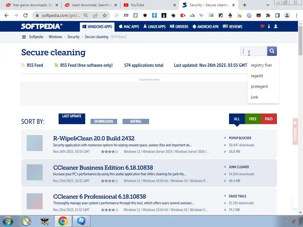The width and height of the screenshot is (303, 227).
Task: Click the CCleaner Business Edition thumbnail
Action: pos(35,172)
